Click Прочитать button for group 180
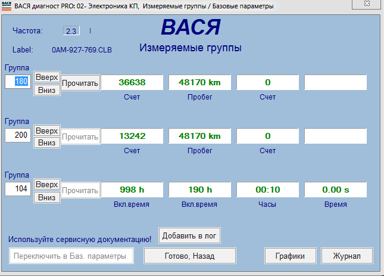This screenshot has width=384, height=276. (x=80, y=83)
